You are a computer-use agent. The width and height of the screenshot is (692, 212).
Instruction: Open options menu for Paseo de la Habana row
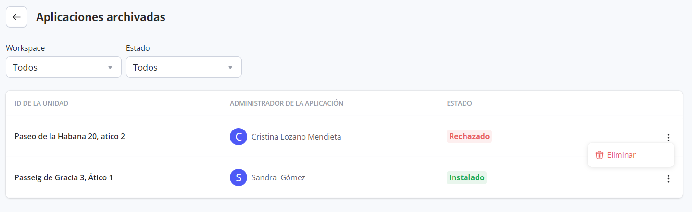(668, 138)
